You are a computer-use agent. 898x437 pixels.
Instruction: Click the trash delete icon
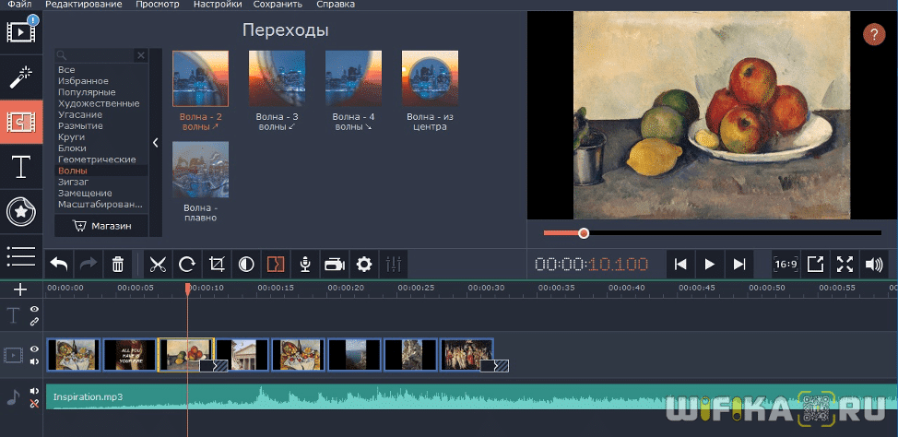click(118, 265)
